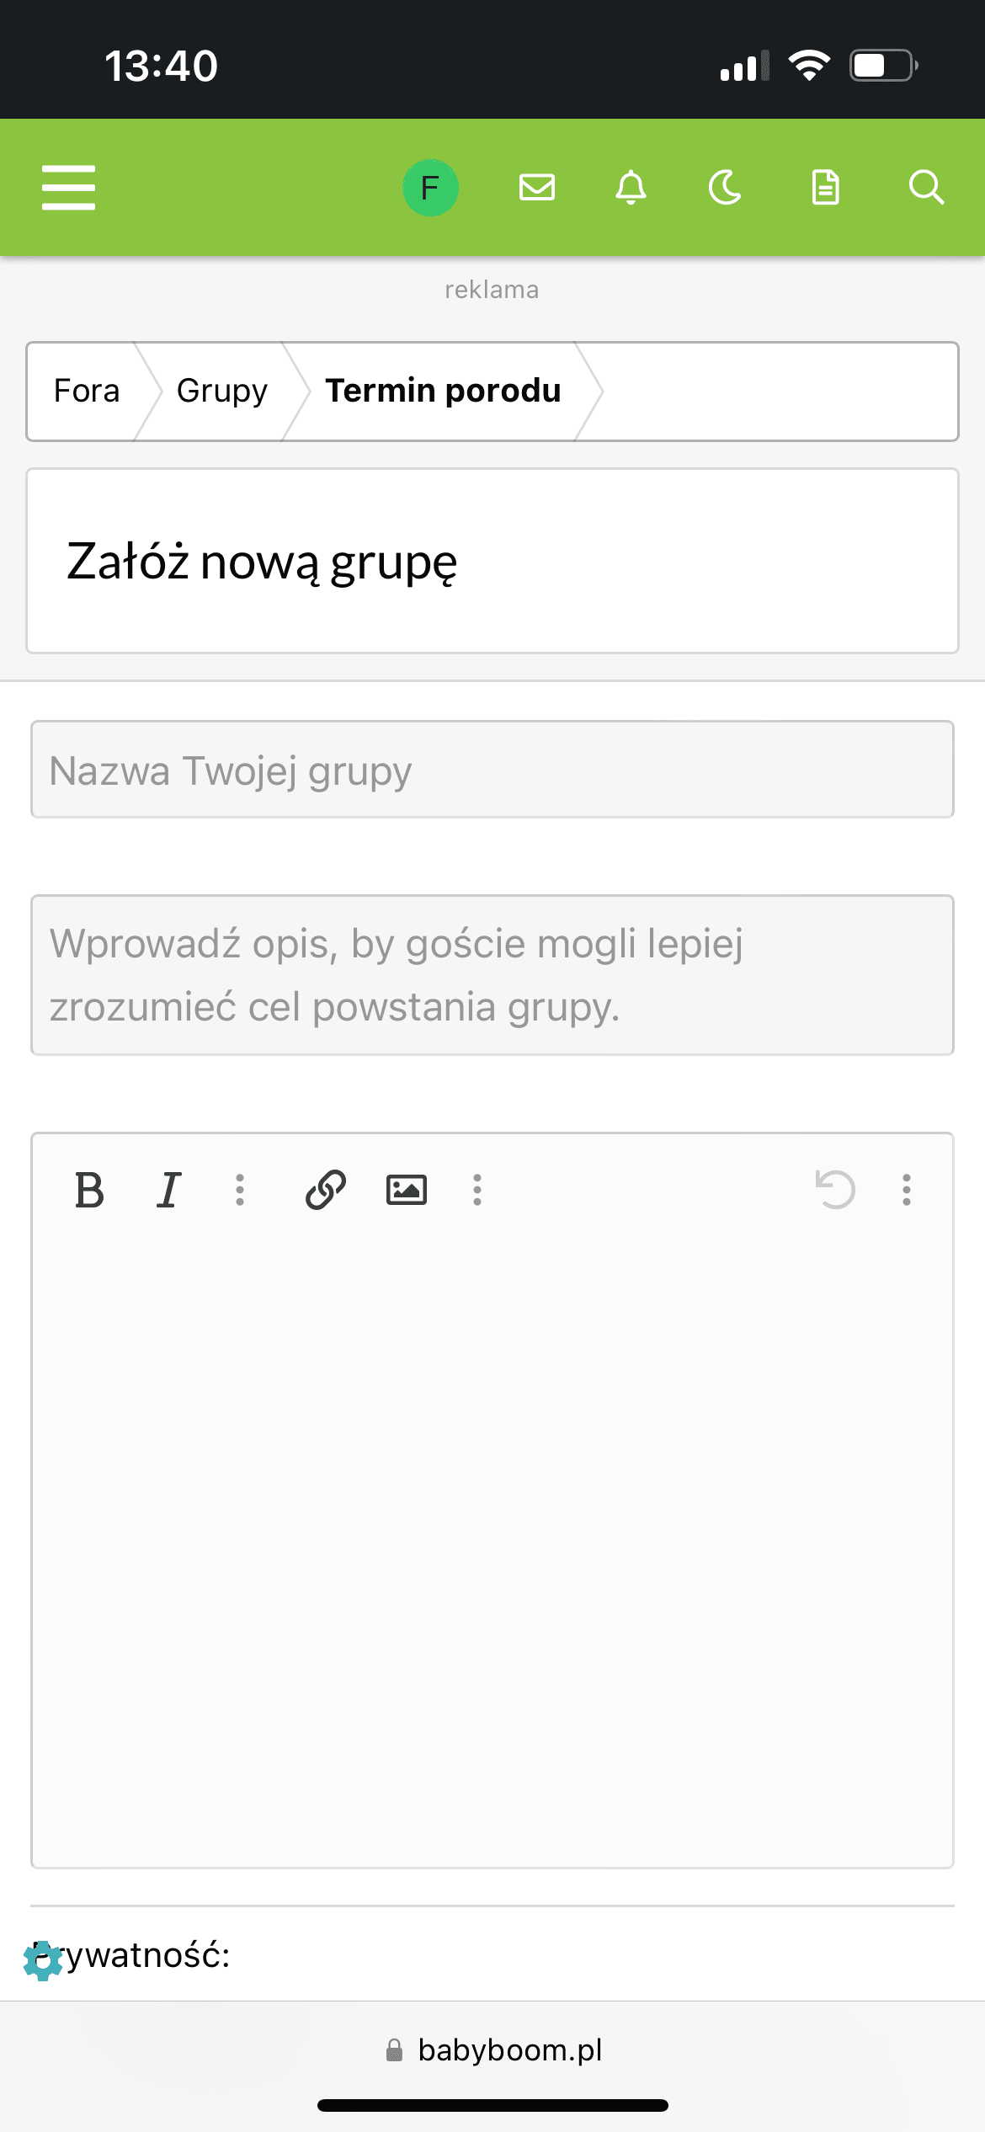Image resolution: width=985 pixels, height=2132 pixels.
Task: Expand the editor's rightmost overflow menu
Action: click(907, 1190)
